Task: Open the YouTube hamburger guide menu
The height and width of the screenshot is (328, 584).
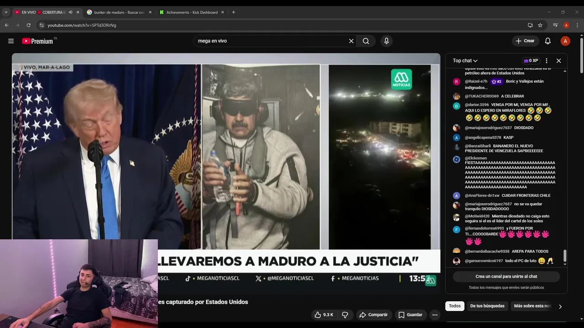Action: click(x=11, y=41)
